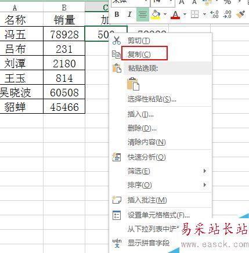Click the 销量 header cell

[64, 19]
